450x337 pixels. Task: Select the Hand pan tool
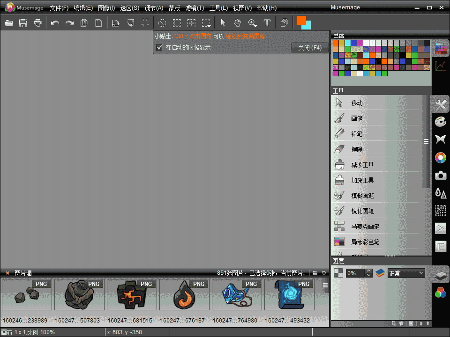pyautogui.click(x=238, y=22)
